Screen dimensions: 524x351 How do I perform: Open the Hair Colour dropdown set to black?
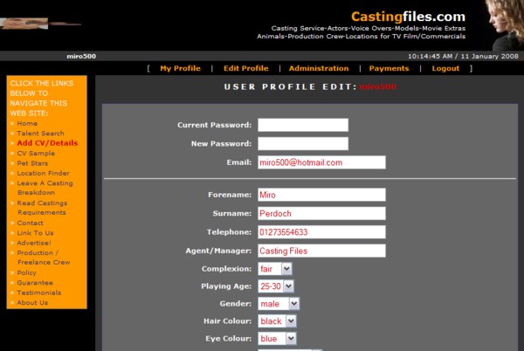click(277, 321)
